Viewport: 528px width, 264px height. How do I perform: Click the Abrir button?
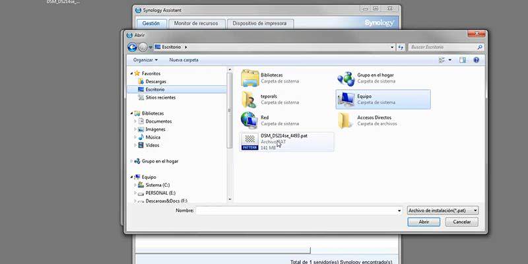click(424, 222)
